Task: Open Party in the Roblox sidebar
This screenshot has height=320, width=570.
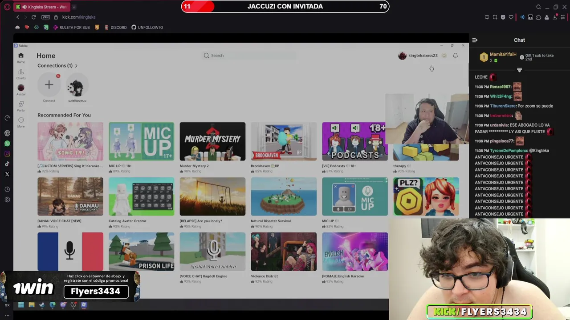Action: click(x=21, y=106)
